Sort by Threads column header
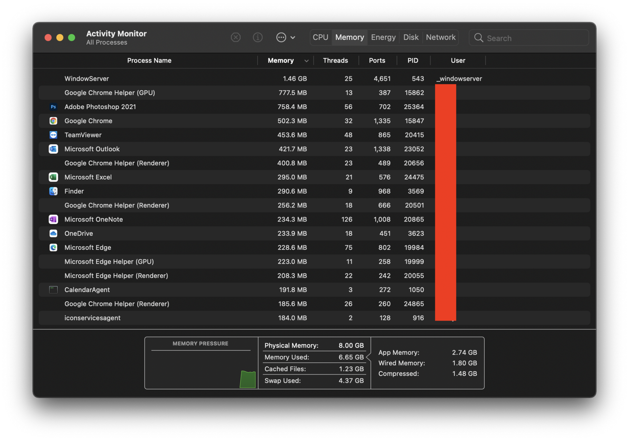This screenshot has height=441, width=629. (x=335, y=60)
